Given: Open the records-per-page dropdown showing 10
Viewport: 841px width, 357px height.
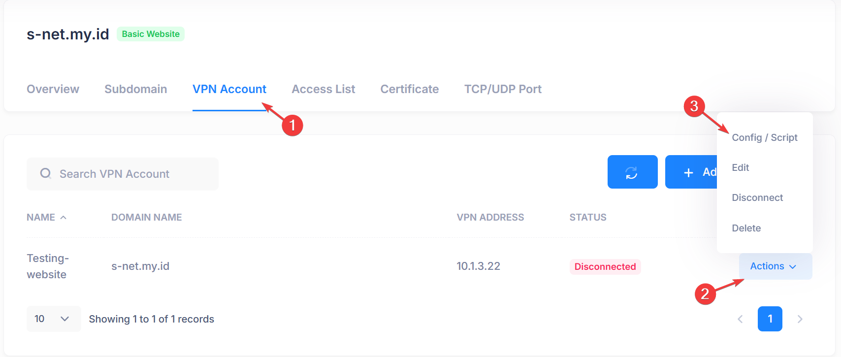Looking at the screenshot, I should pyautogui.click(x=54, y=319).
